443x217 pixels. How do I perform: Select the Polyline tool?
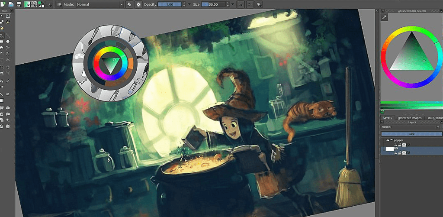(x=8, y=47)
